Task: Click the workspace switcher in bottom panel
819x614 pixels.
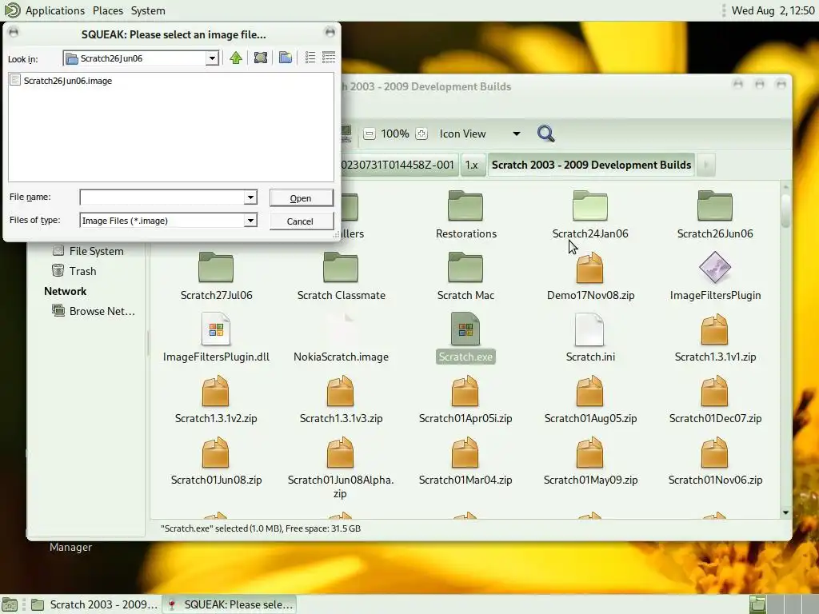Action: pyautogui.click(x=782, y=604)
